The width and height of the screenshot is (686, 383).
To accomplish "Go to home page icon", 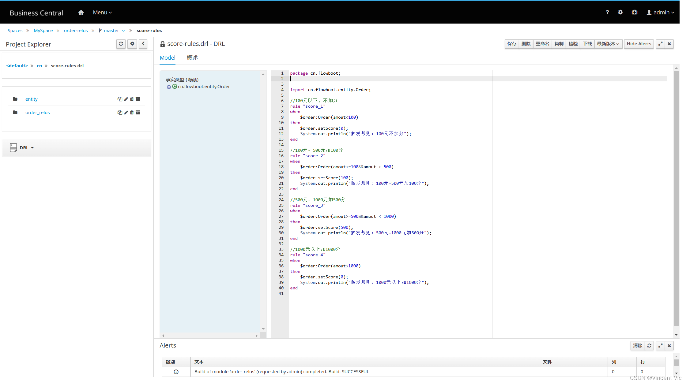I will pyautogui.click(x=81, y=13).
